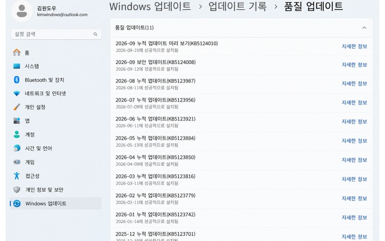Select the 2026-03 누적 업데이트(KB5123816) title
Screen dimensions: 385x241
(x=155, y=176)
